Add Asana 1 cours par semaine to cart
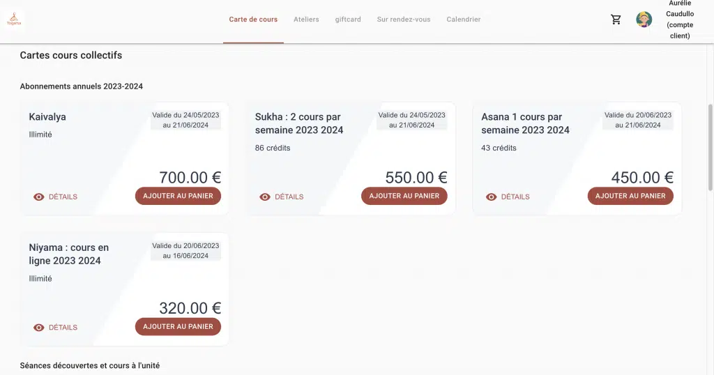 point(630,196)
